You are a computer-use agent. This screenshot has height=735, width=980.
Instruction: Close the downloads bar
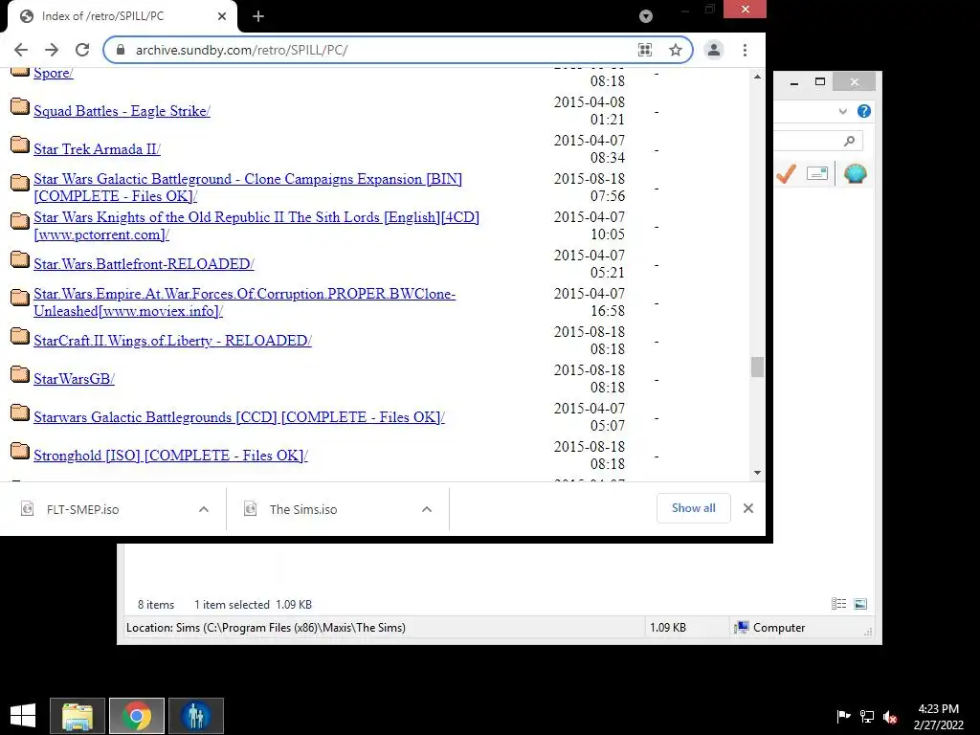[748, 508]
